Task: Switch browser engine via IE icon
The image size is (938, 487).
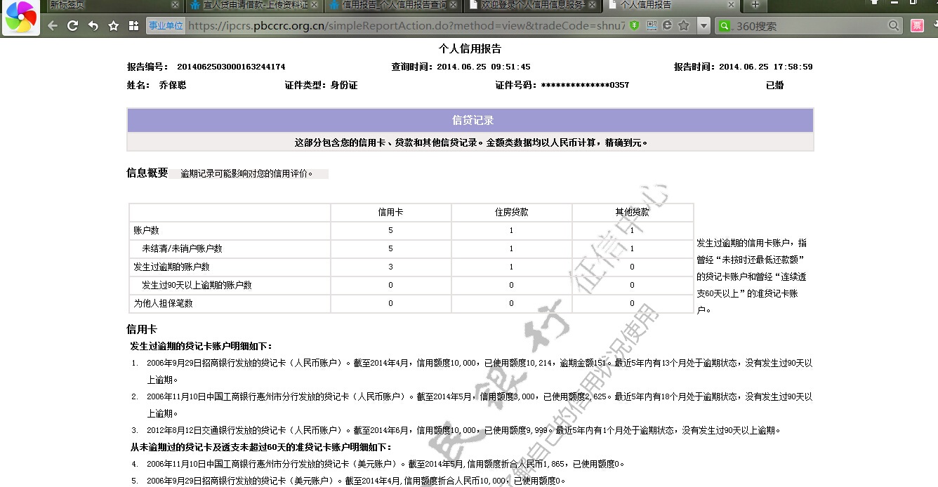Action: (x=667, y=26)
